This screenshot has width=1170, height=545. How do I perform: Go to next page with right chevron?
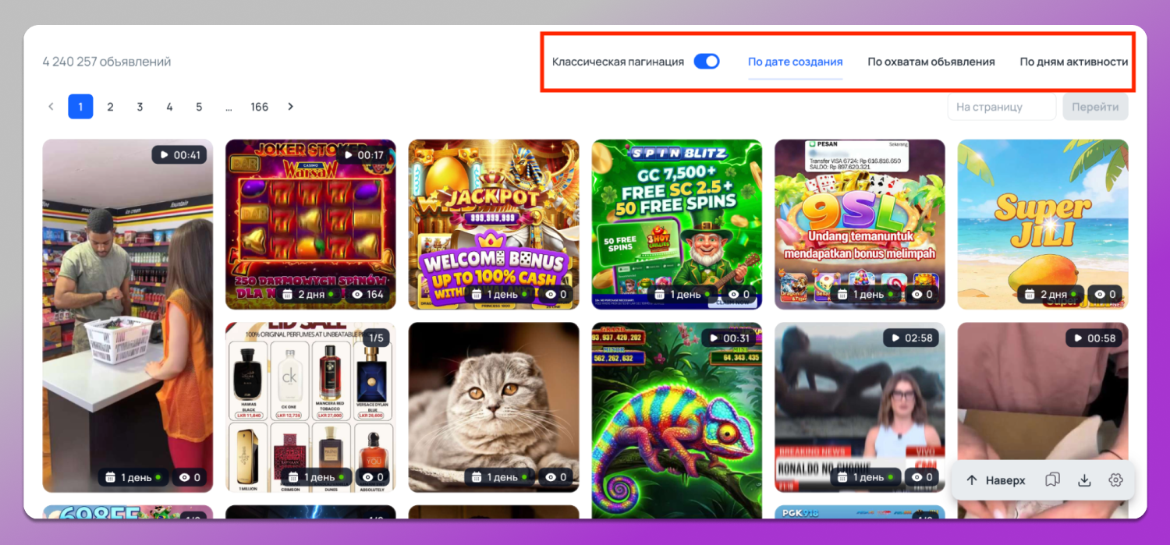tap(290, 107)
